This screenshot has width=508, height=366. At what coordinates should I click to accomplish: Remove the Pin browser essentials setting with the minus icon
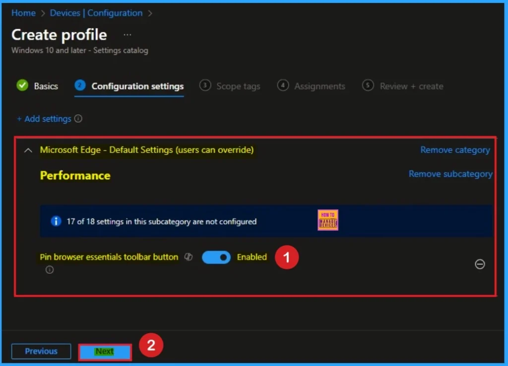pyautogui.click(x=480, y=264)
